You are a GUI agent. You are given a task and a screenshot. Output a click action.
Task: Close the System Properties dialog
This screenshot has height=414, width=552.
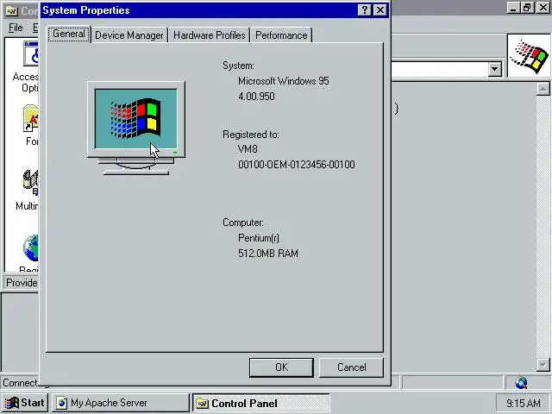click(380, 9)
